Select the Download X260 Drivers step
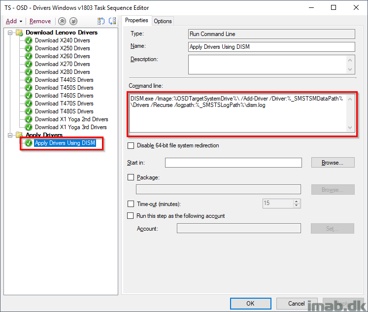The height and width of the screenshot is (312, 368). [x=63, y=56]
